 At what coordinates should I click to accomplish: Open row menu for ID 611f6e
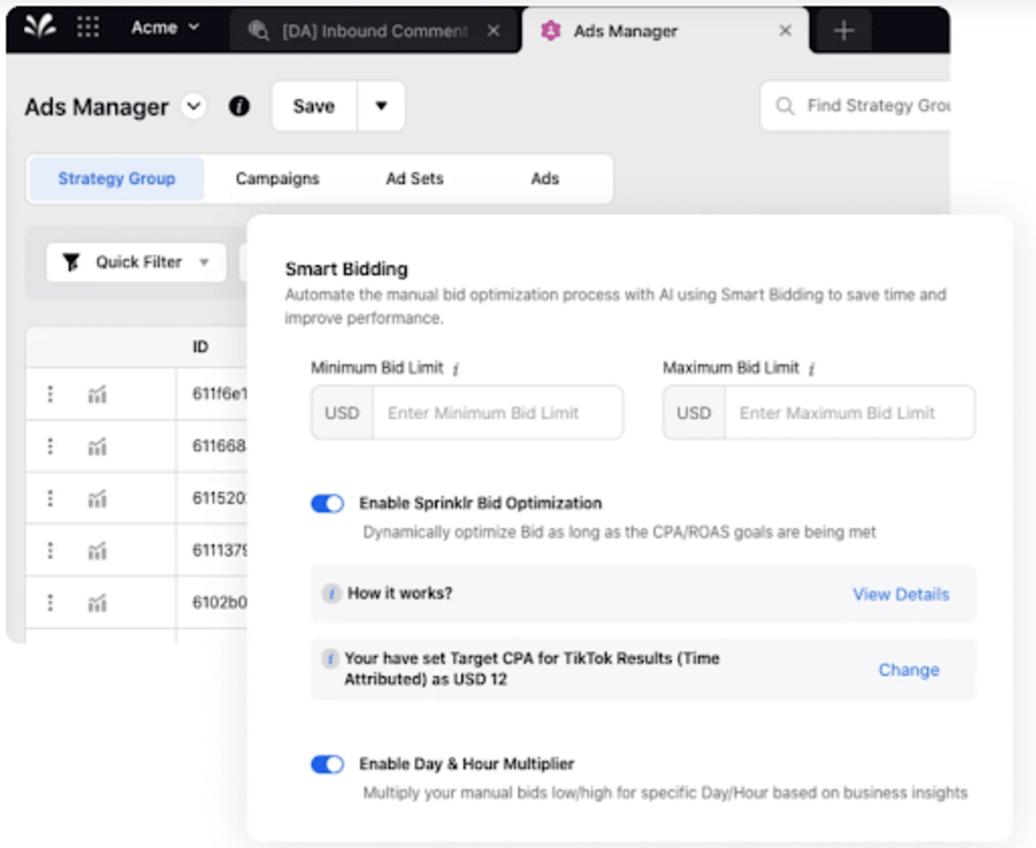click(50, 395)
